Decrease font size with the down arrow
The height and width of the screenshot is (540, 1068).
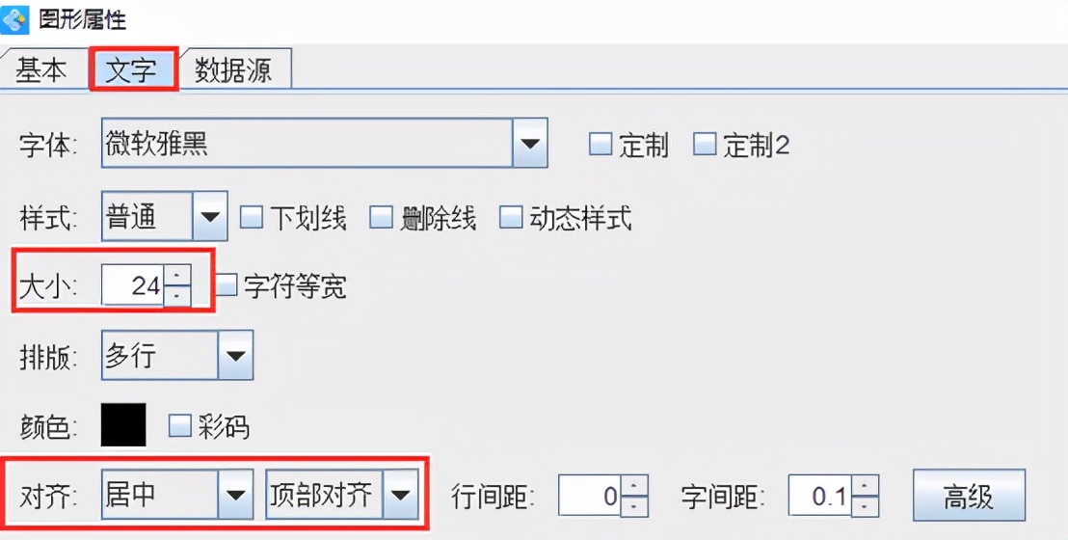point(177,295)
